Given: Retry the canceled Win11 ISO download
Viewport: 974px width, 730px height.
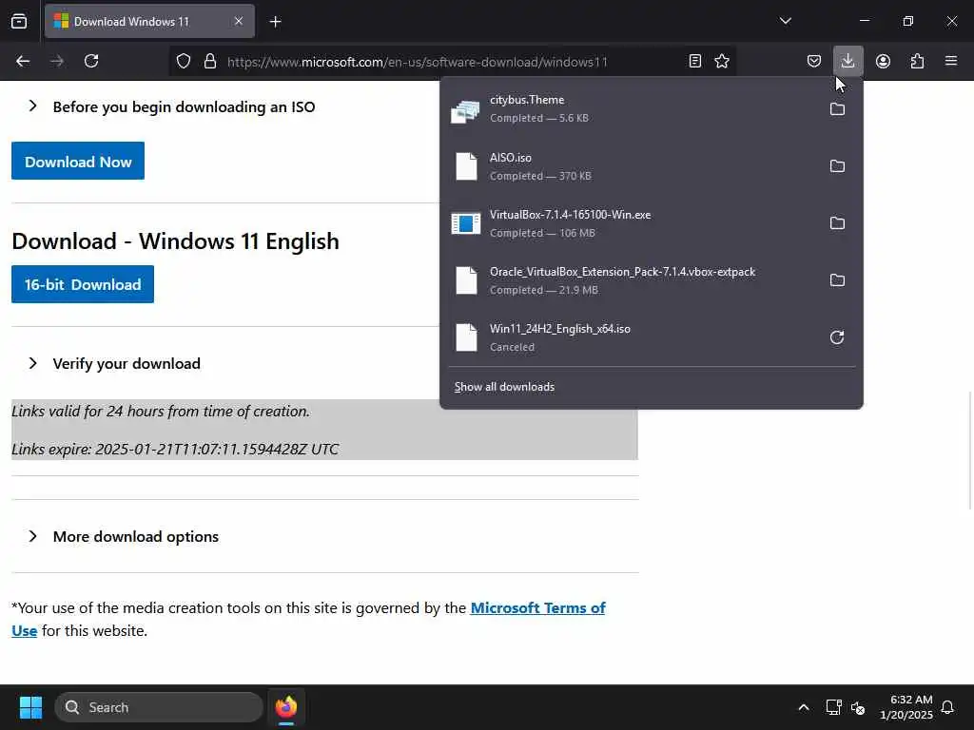Looking at the screenshot, I should 837,337.
